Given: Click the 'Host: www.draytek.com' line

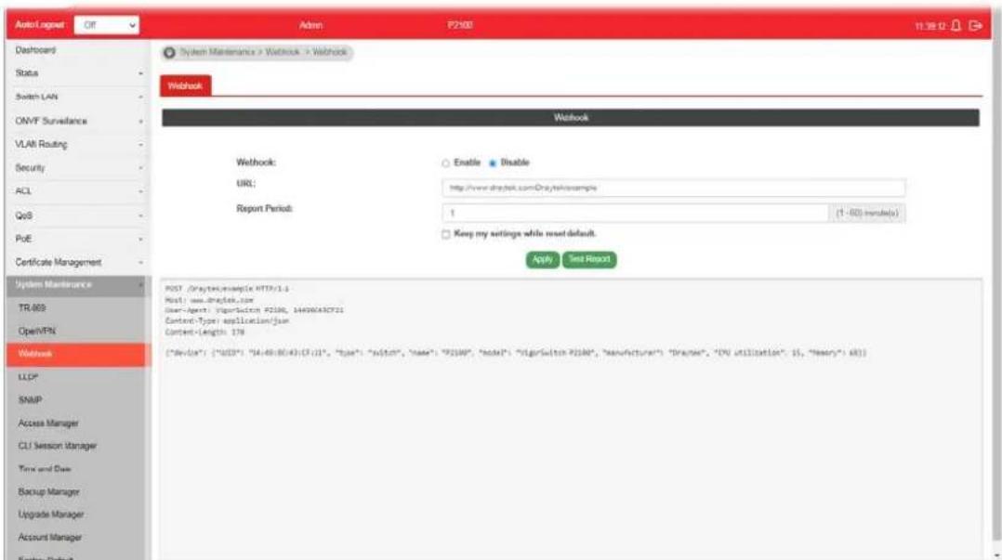Looking at the screenshot, I should coord(209,299).
